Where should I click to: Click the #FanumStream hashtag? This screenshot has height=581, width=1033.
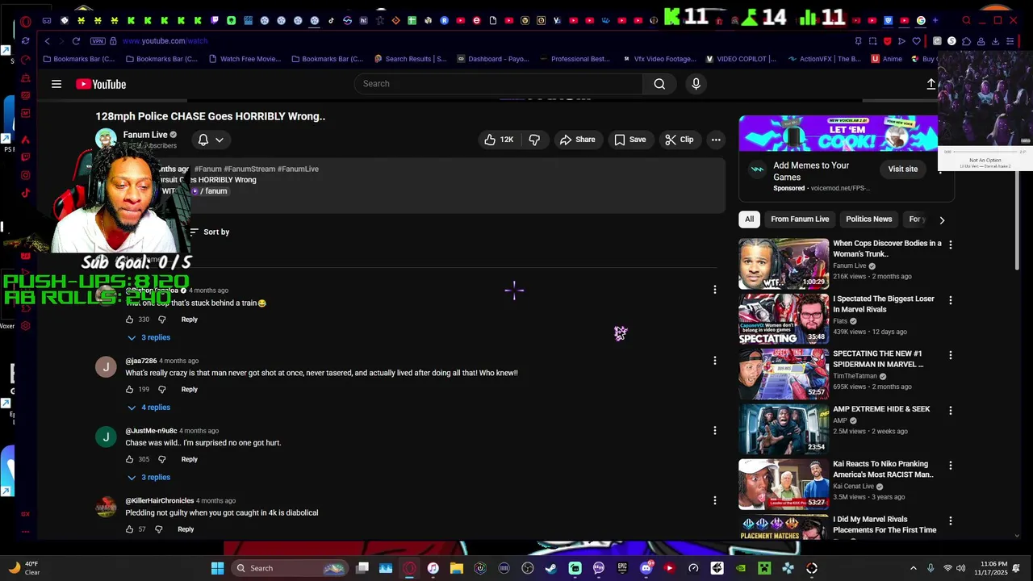point(249,169)
